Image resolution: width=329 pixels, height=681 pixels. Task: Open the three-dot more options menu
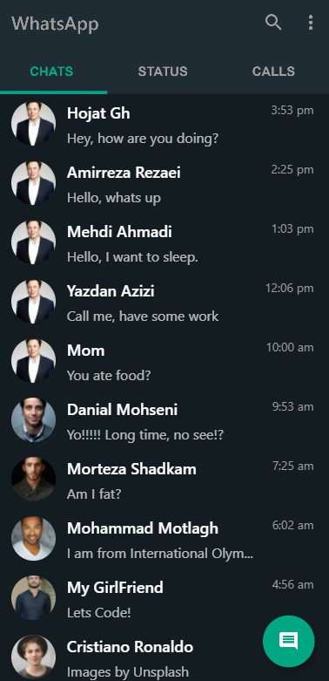(311, 22)
